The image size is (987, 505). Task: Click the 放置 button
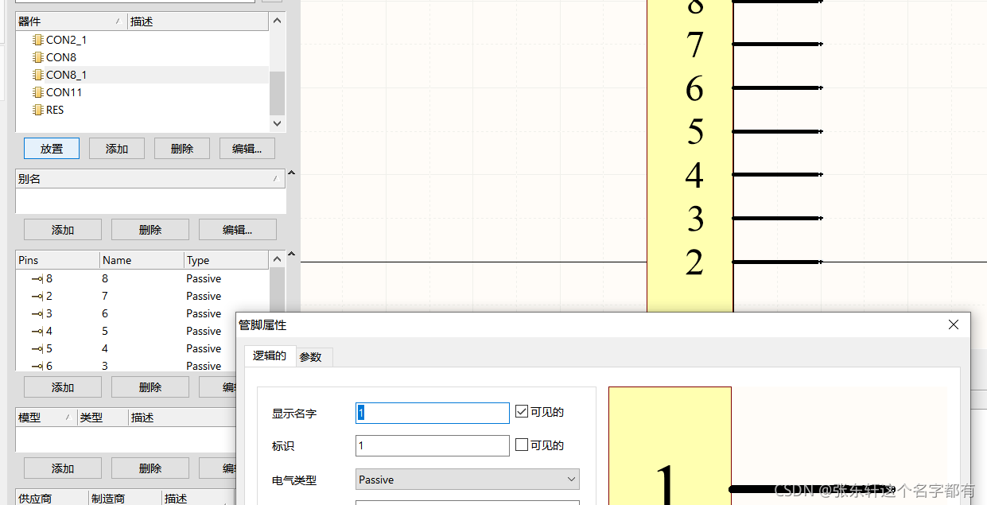tap(52, 149)
